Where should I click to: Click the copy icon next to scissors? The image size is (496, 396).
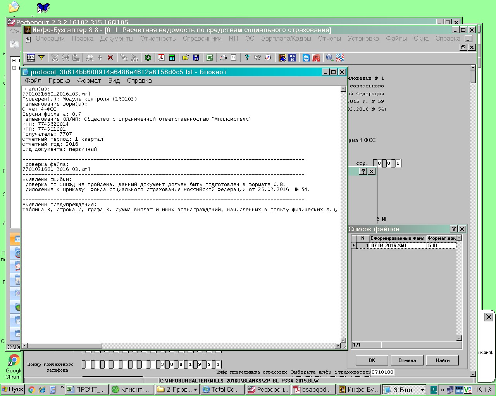click(65, 58)
